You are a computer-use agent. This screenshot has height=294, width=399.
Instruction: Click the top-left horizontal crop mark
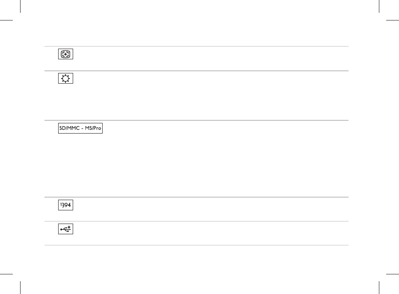coord(6,20)
